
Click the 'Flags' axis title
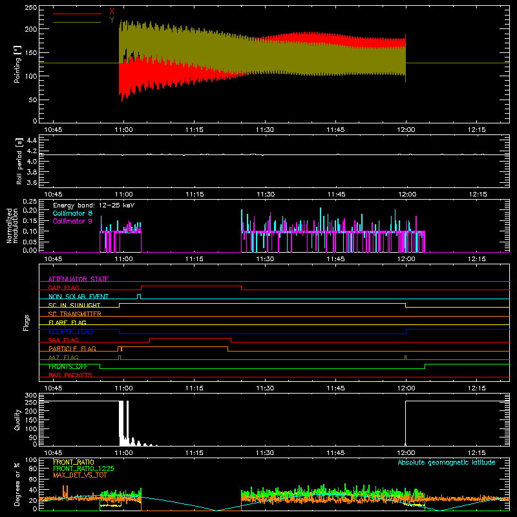tap(26, 322)
